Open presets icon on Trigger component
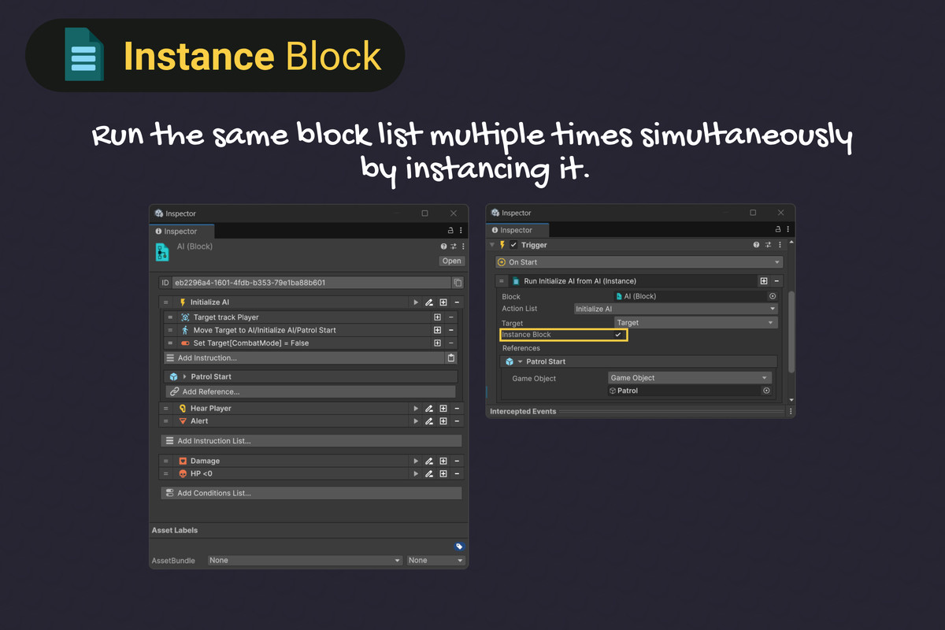The width and height of the screenshot is (945, 630). [769, 245]
